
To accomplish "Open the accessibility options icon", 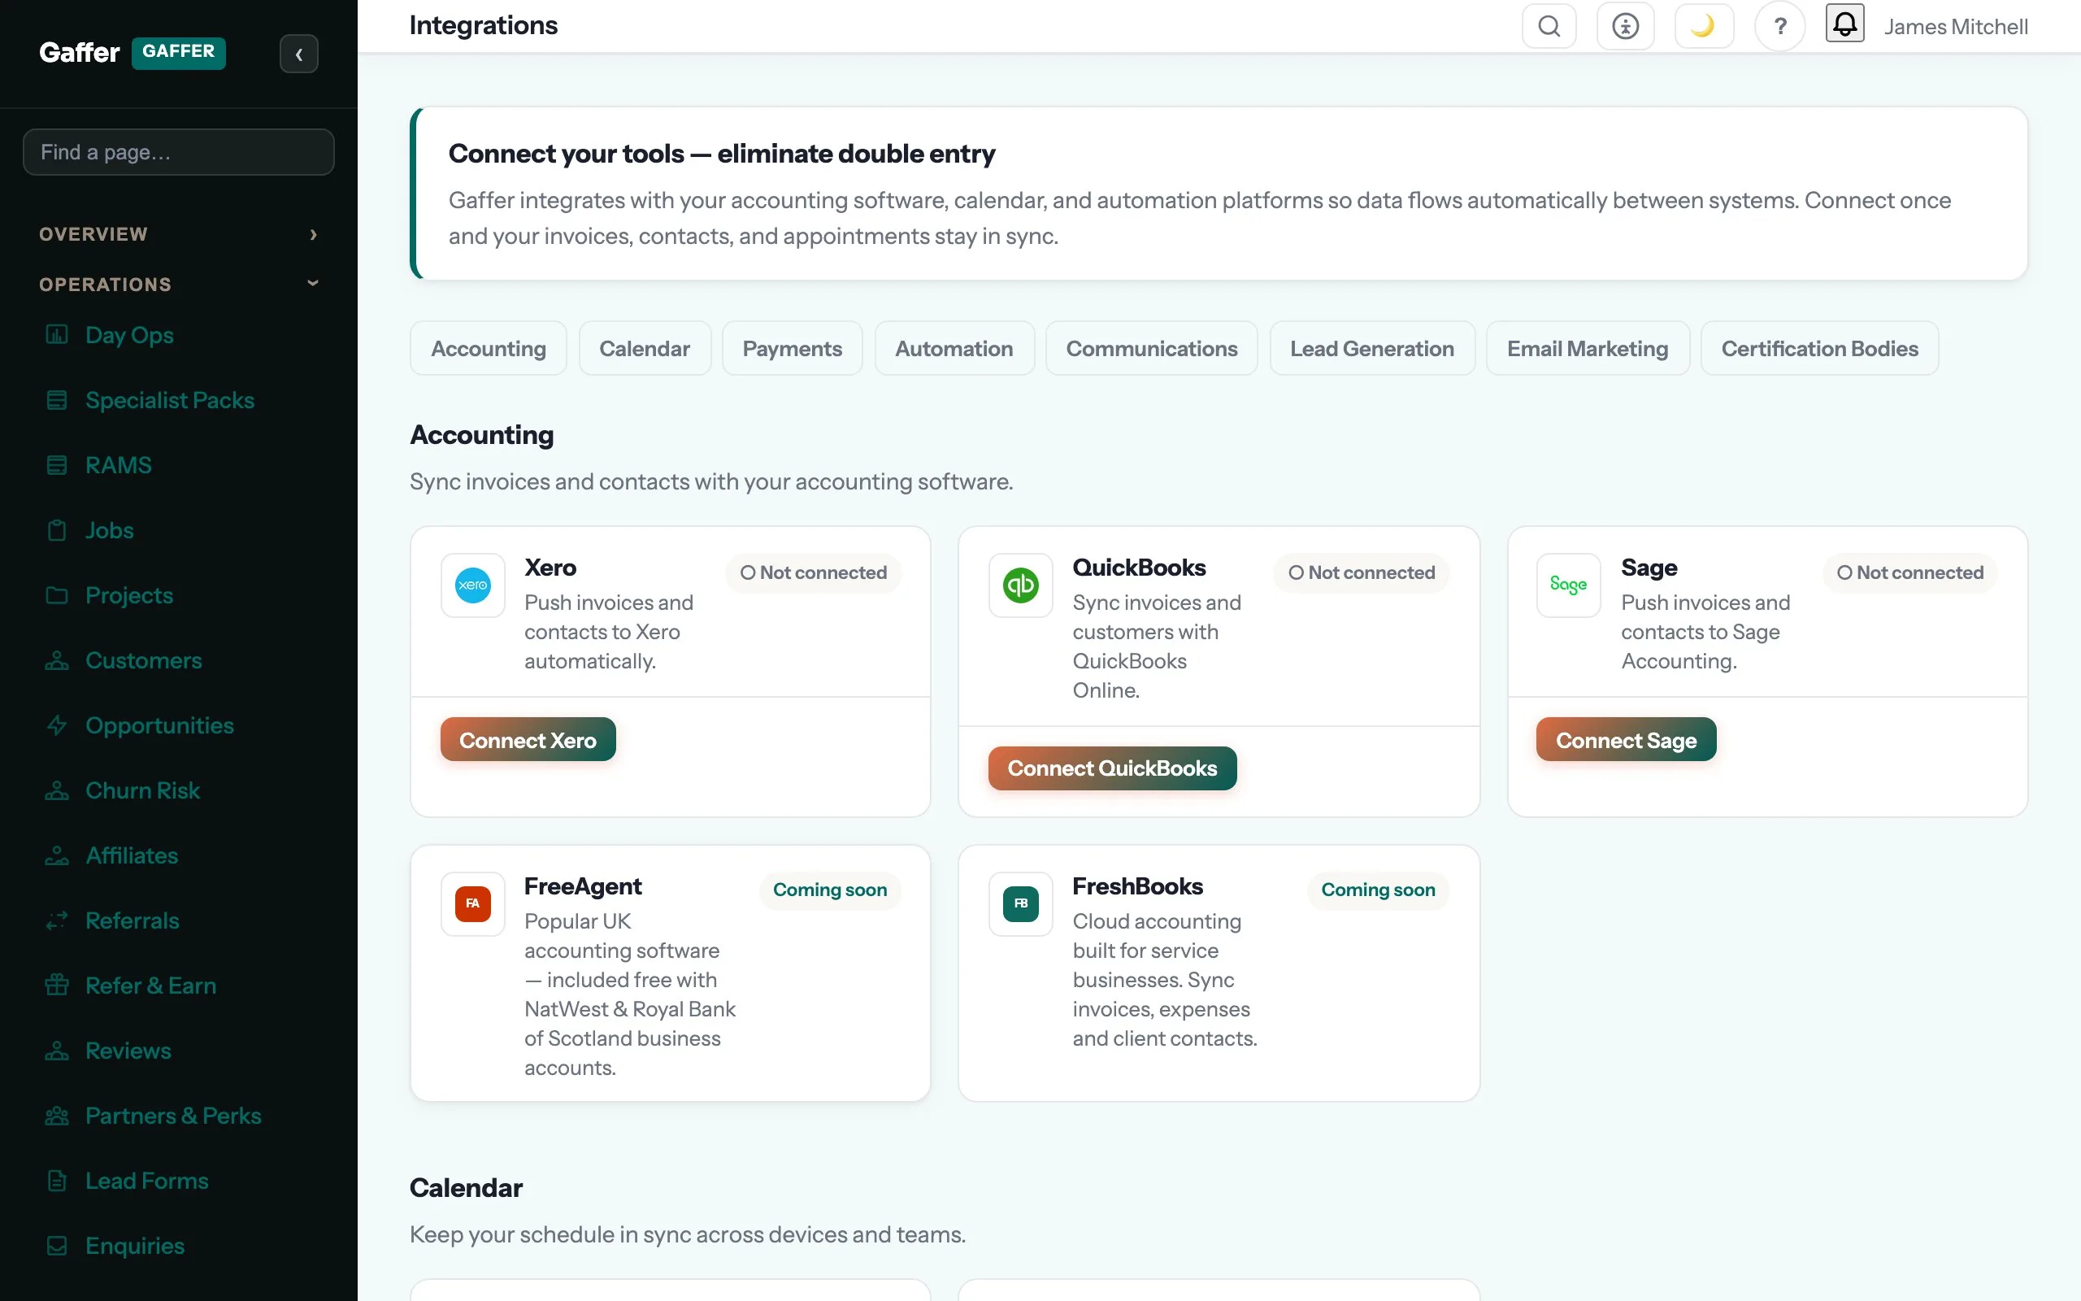I will point(1625,26).
